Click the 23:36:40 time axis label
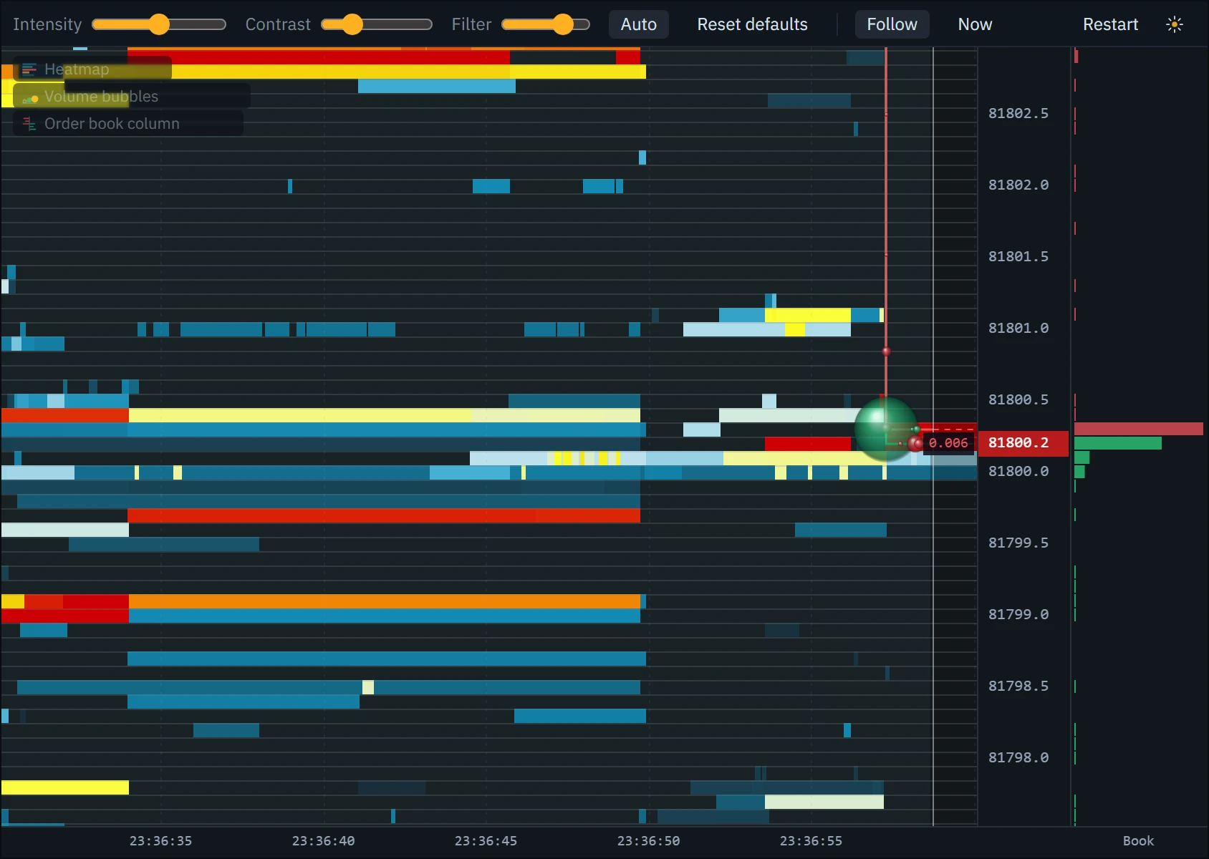The width and height of the screenshot is (1209, 859). click(x=323, y=841)
